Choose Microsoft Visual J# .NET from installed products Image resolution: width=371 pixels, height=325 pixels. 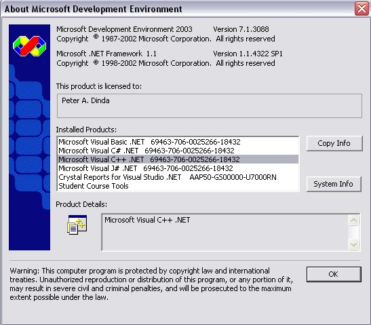tap(178, 168)
